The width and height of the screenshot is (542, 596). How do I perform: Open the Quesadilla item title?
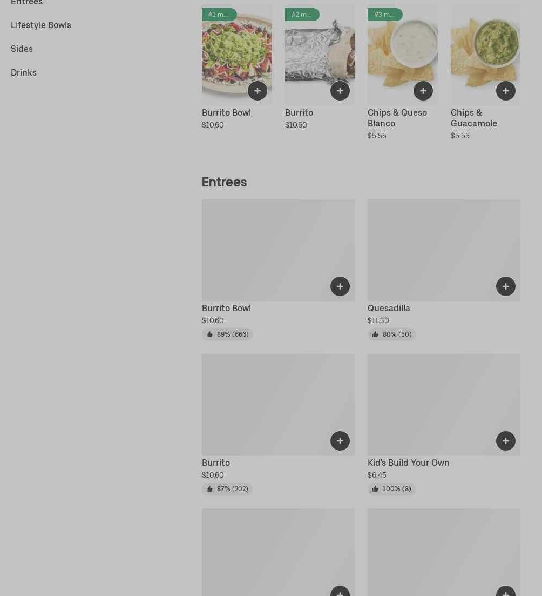389,308
